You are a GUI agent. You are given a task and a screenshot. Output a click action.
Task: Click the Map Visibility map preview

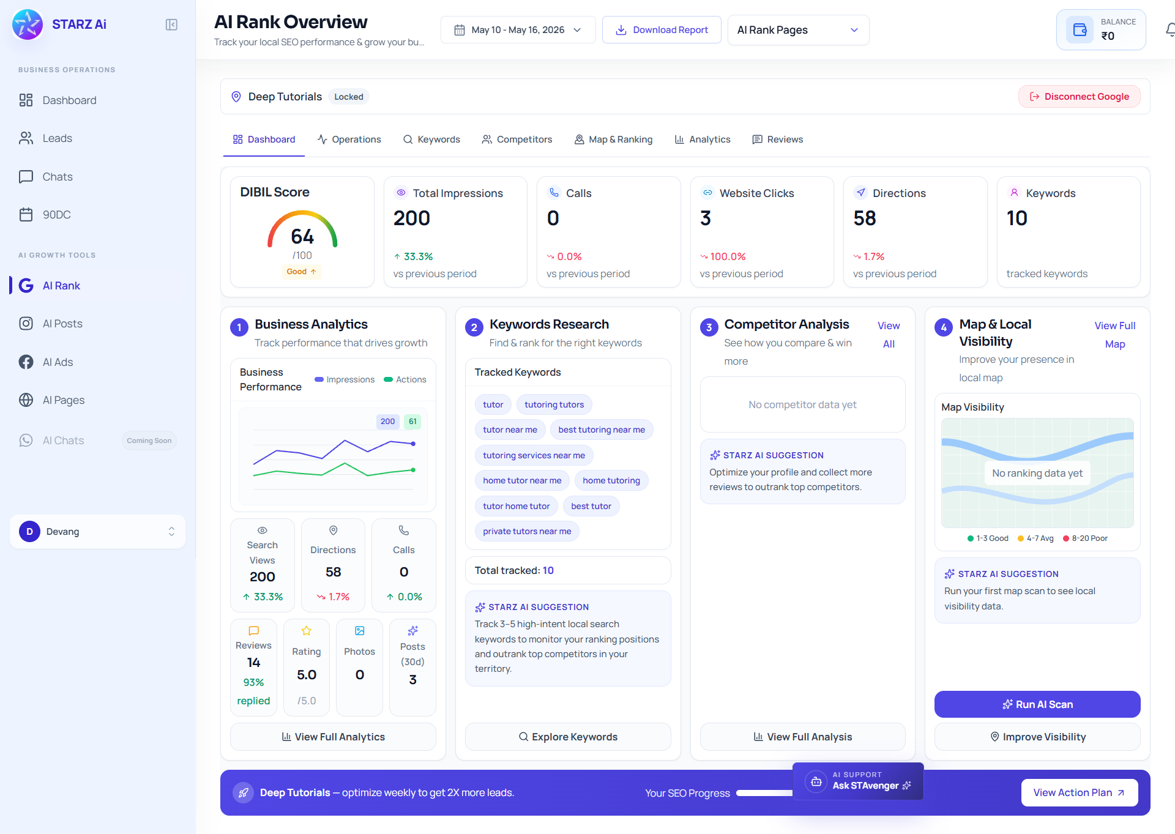pos(1037,473)
